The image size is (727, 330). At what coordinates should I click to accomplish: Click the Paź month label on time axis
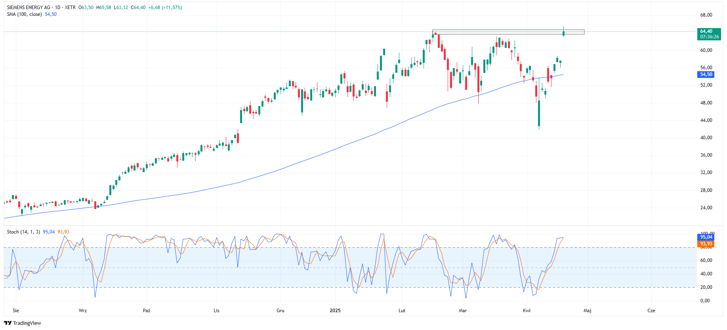pos(147,311)
